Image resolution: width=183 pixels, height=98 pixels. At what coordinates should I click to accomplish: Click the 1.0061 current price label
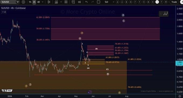(x=180, y=62)
